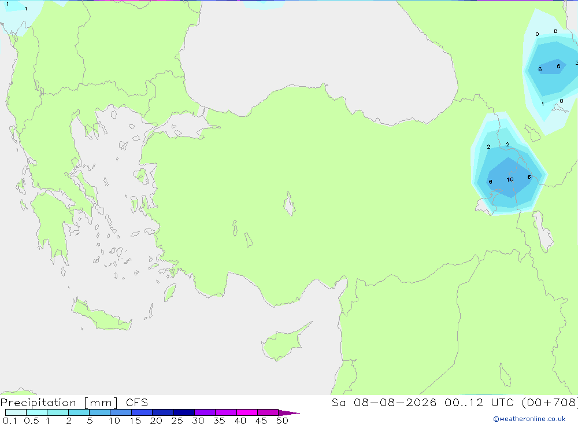Select the legend swatch between 0.5 and 1
This screenshot has width=578, height=424.
[36, 412]
